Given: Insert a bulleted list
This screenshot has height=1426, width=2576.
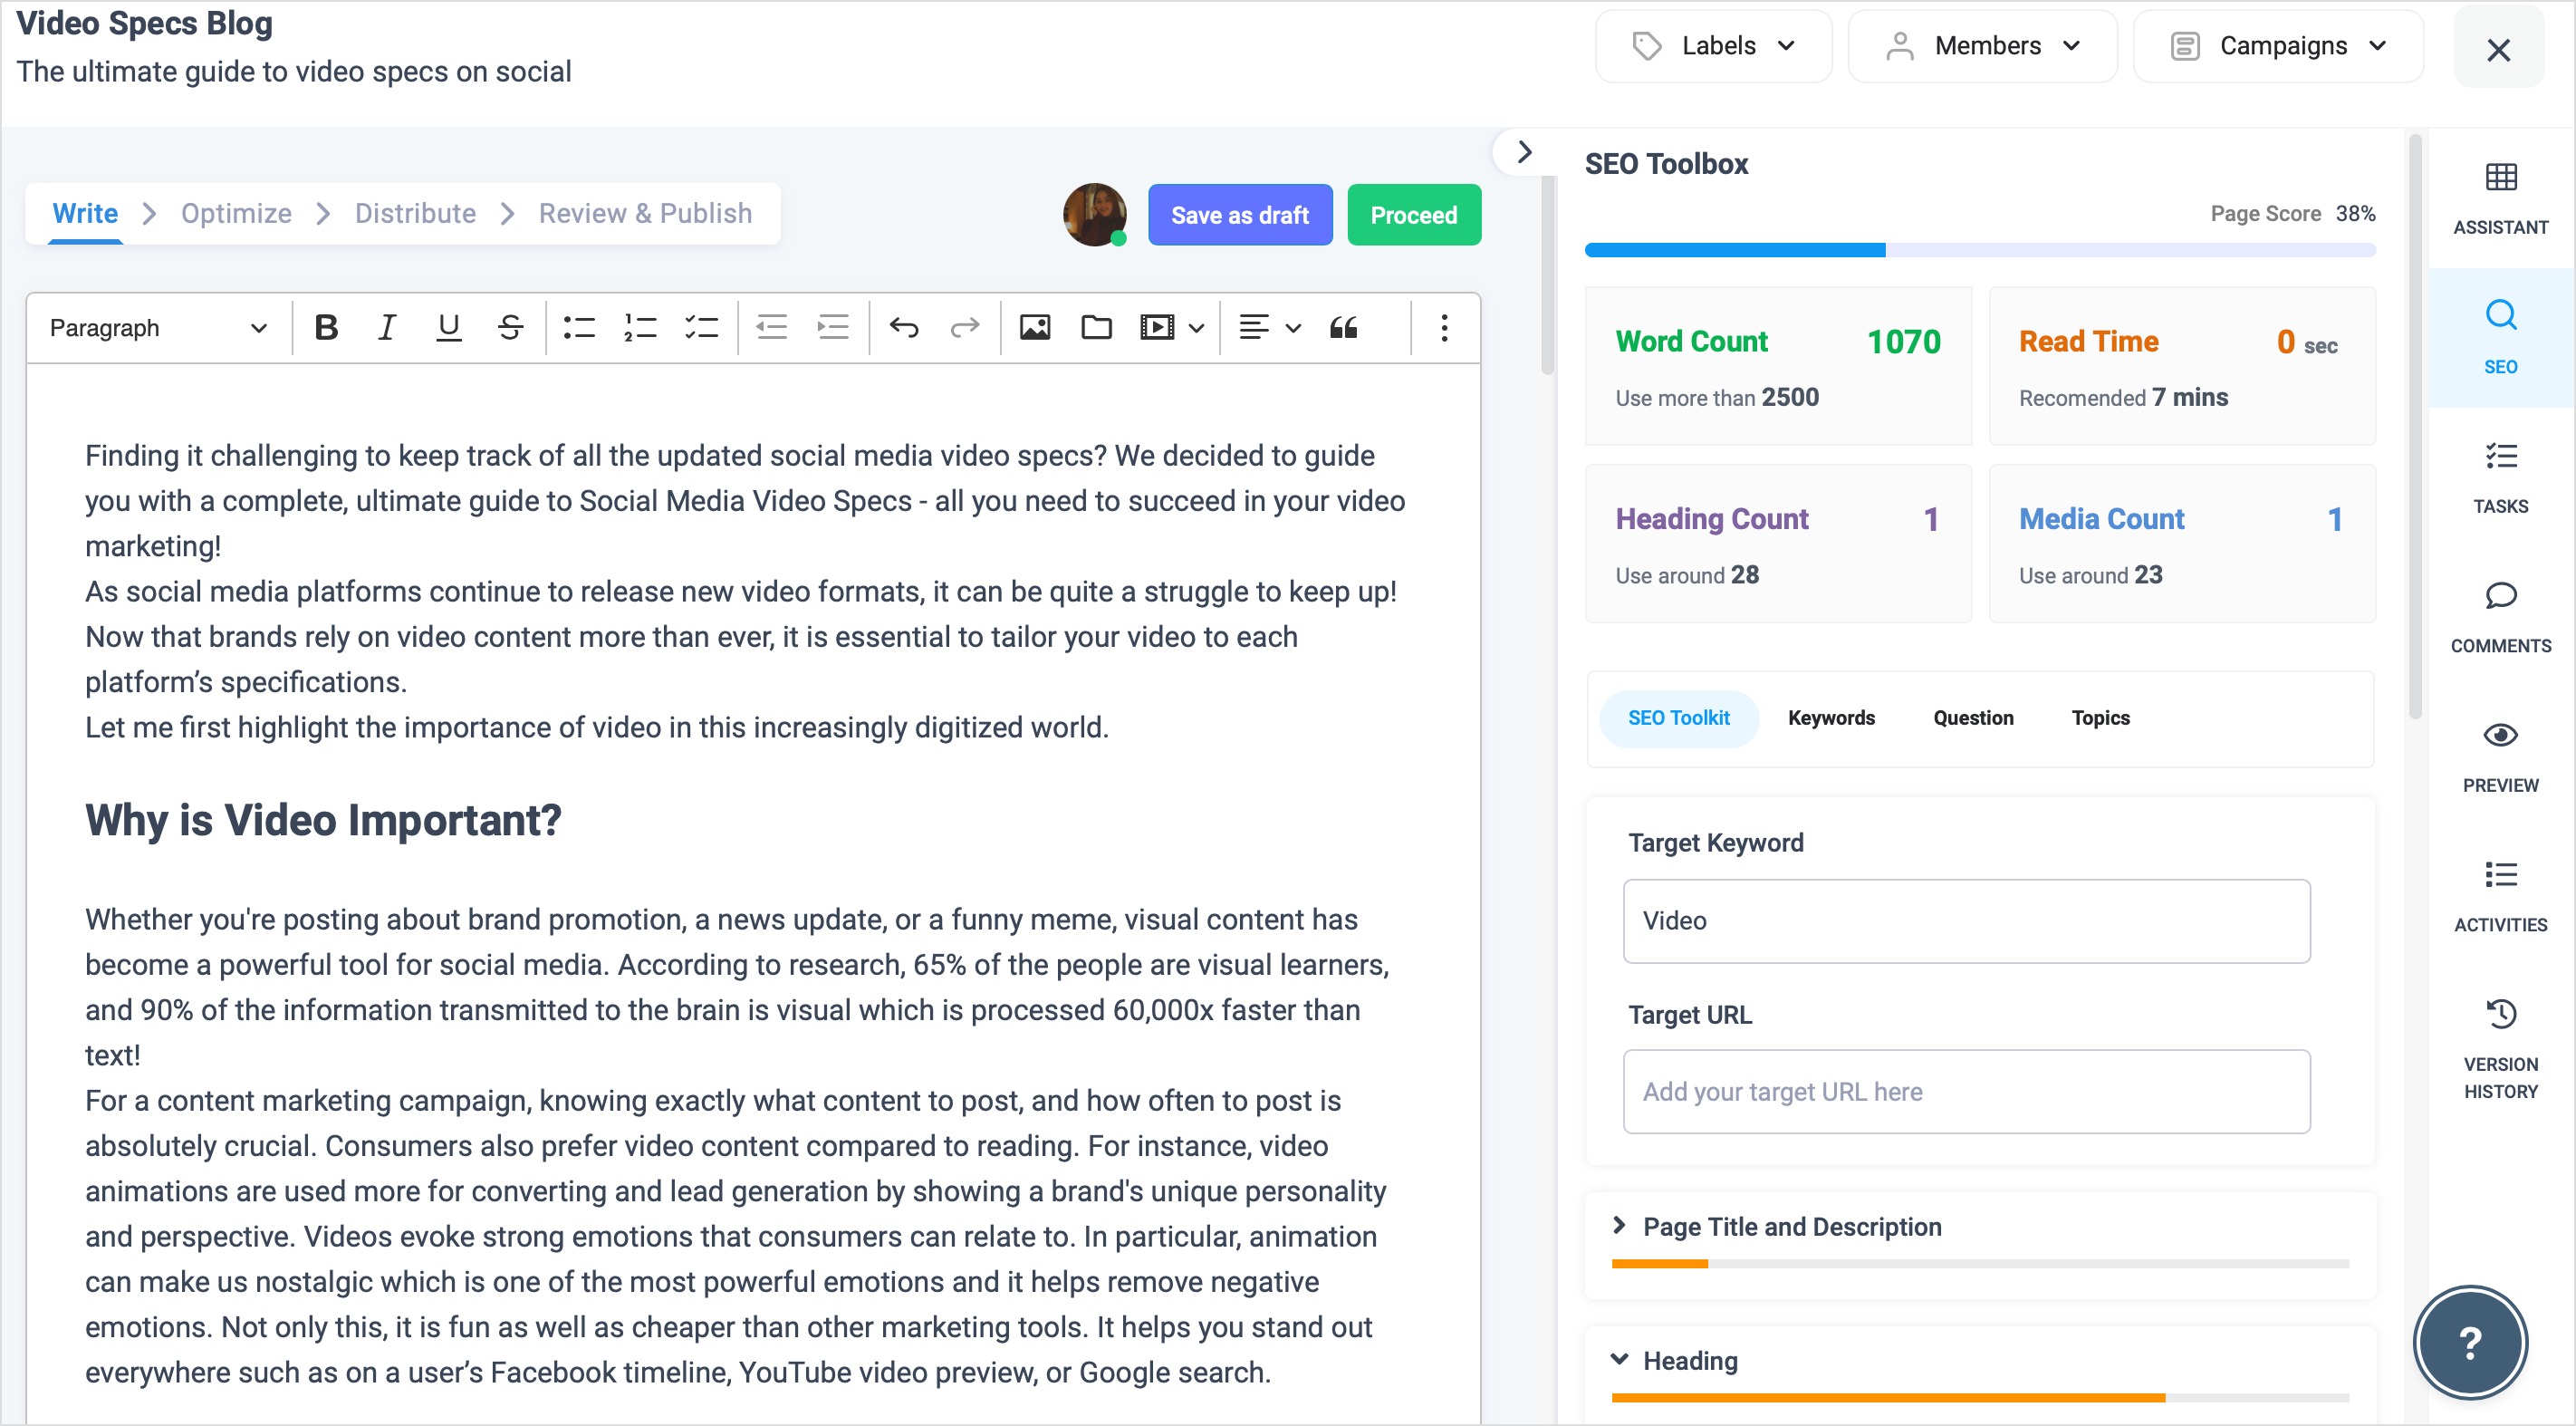Looking at the screenshot, I should click(579, 328).
